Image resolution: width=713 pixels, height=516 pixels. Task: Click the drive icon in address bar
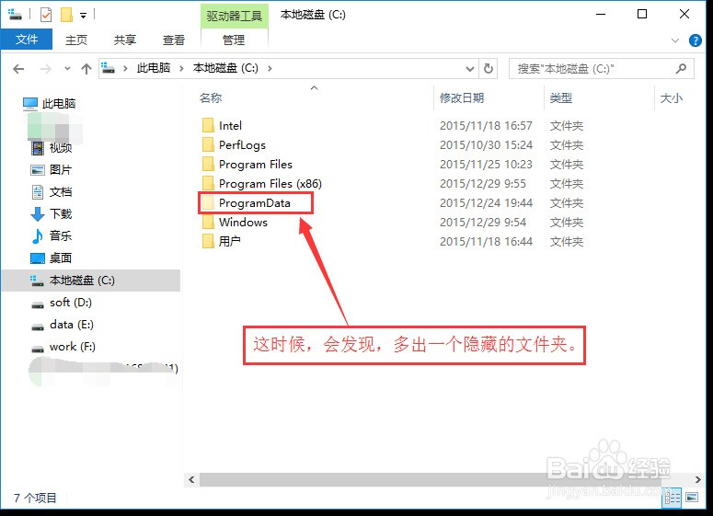tap(108, 68)
